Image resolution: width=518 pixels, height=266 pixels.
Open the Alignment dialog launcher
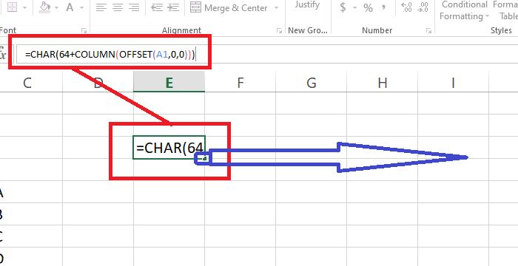tap(279, 31)
